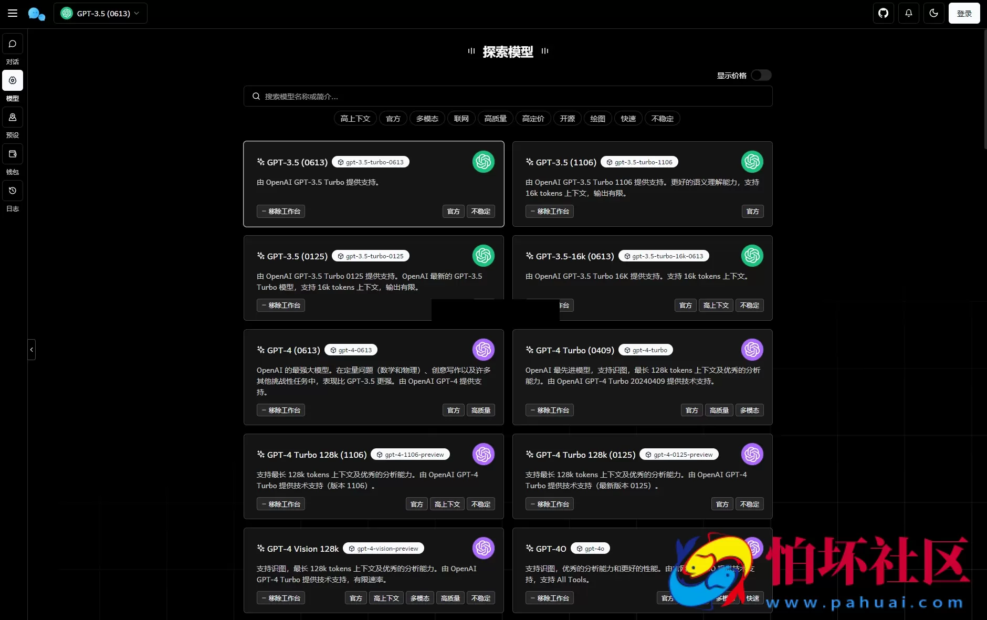Screen dimensions: 987x620
Task: Select the 开源 filter tab
Action: (567, 118)
